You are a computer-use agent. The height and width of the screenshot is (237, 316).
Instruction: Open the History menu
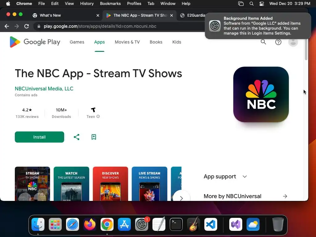pos(87,3)
